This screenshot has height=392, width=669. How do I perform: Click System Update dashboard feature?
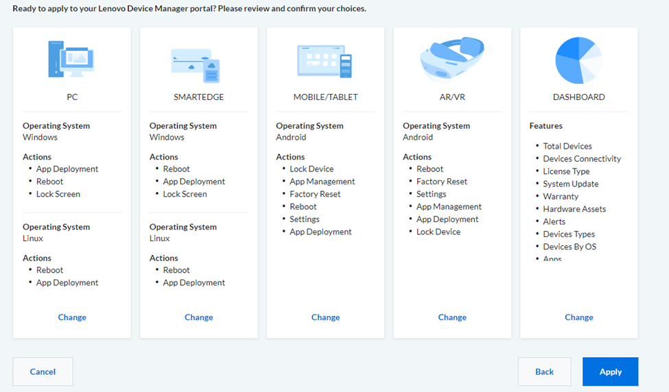click(x=570, y=184)
